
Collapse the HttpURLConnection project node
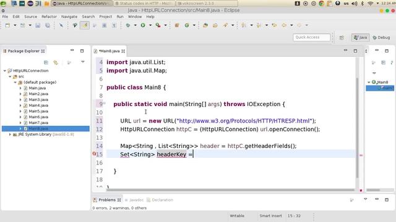(4, 71)
